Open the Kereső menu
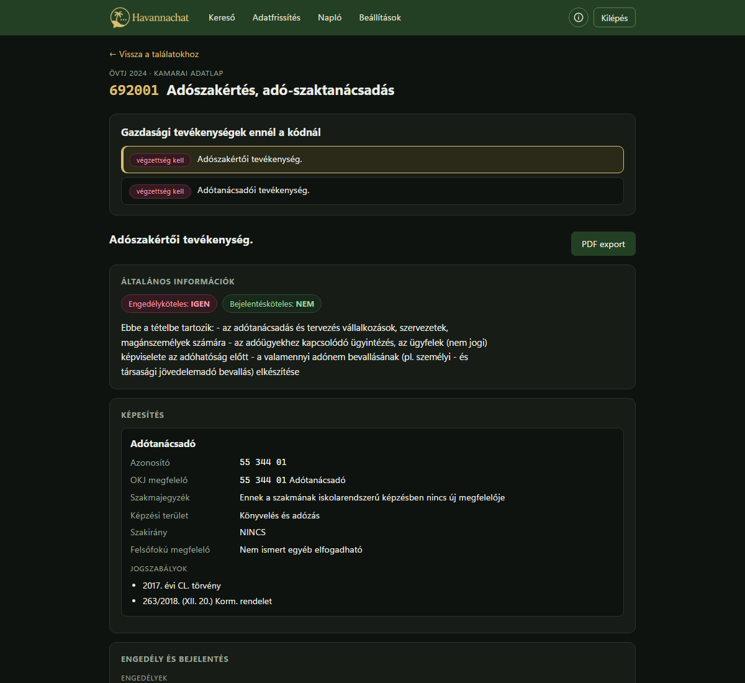745x683 pixels. [x=222, y=17]
